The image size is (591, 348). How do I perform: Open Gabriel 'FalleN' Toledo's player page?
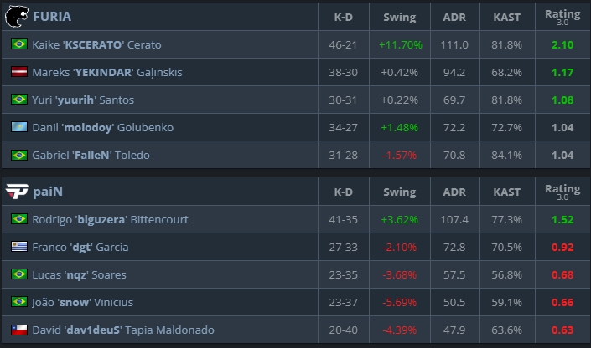click(x=93, y=155)
